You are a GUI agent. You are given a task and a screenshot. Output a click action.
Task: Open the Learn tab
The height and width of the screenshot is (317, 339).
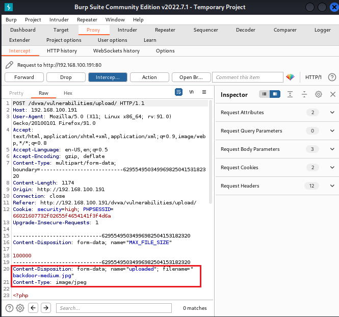[150, 40]
